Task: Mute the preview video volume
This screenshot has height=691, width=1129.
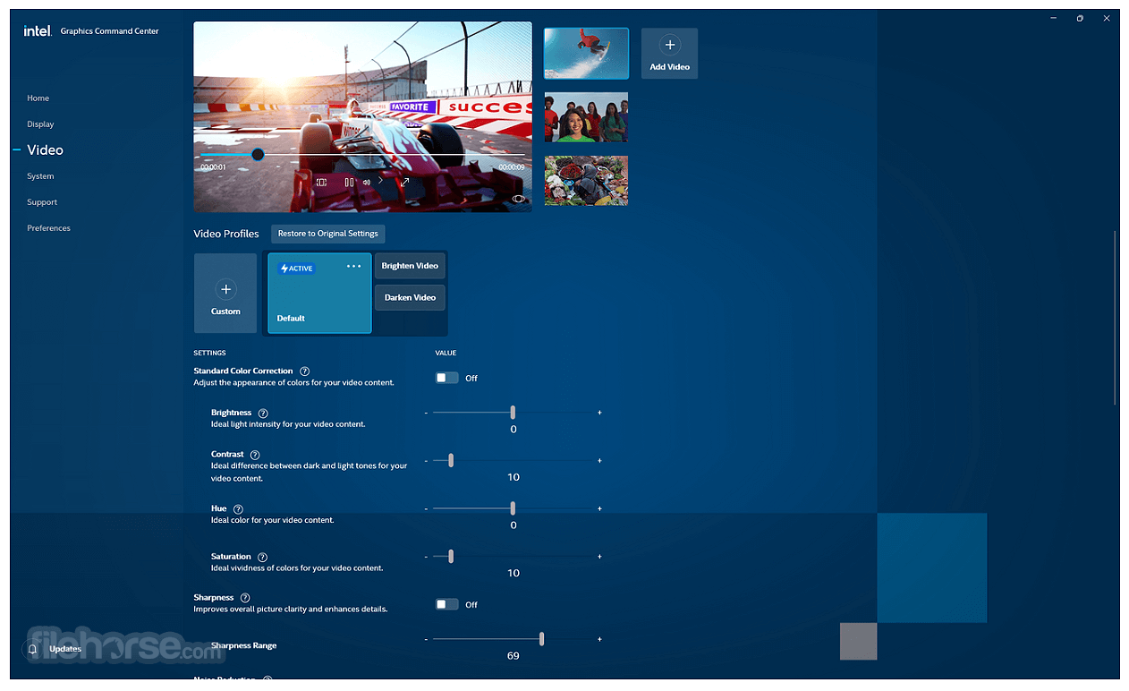Action: 366,182
